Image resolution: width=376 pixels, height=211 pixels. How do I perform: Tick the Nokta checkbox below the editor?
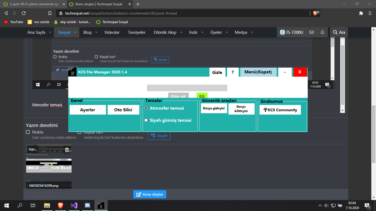pos(28,132)
